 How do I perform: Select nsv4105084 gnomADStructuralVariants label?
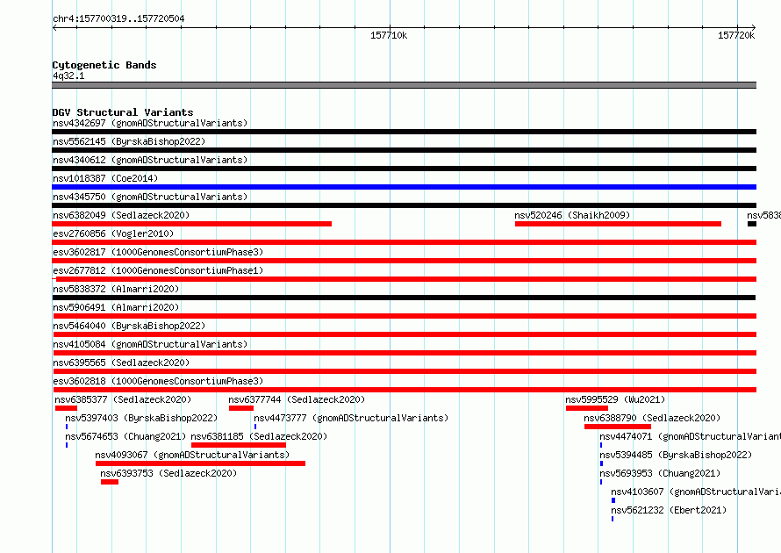click(x=150, y=344)
